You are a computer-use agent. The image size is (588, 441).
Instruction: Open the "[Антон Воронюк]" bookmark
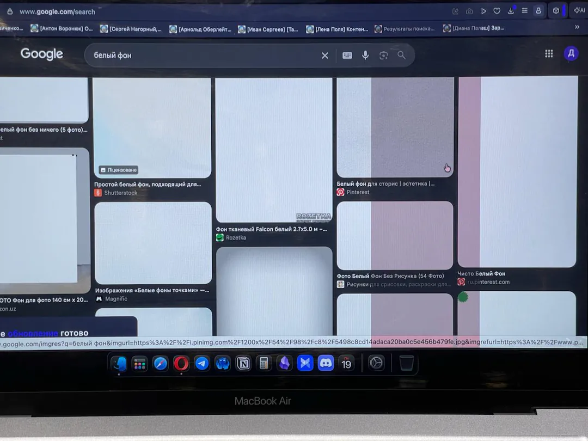pos(62,28)
